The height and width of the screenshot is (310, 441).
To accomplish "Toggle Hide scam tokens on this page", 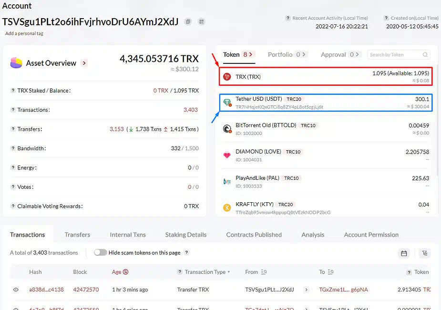I will click(x=101, y=252).
